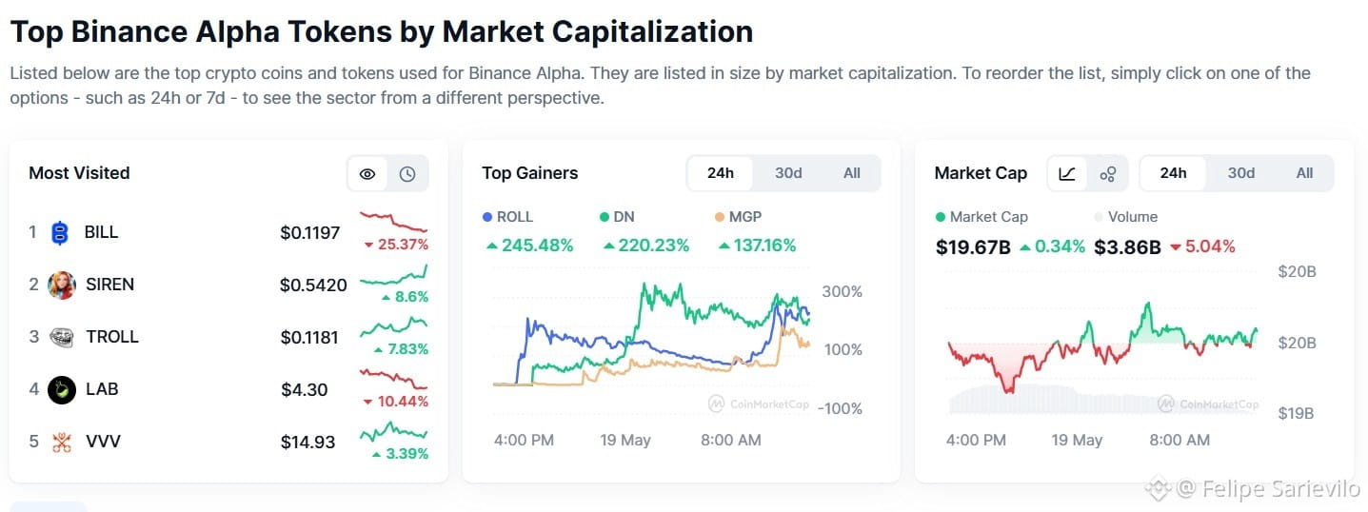Select the line chart icon in Market Cap

click(x=1067, y=173)
